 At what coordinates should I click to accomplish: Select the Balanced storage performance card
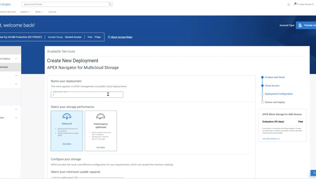point(67,131)
